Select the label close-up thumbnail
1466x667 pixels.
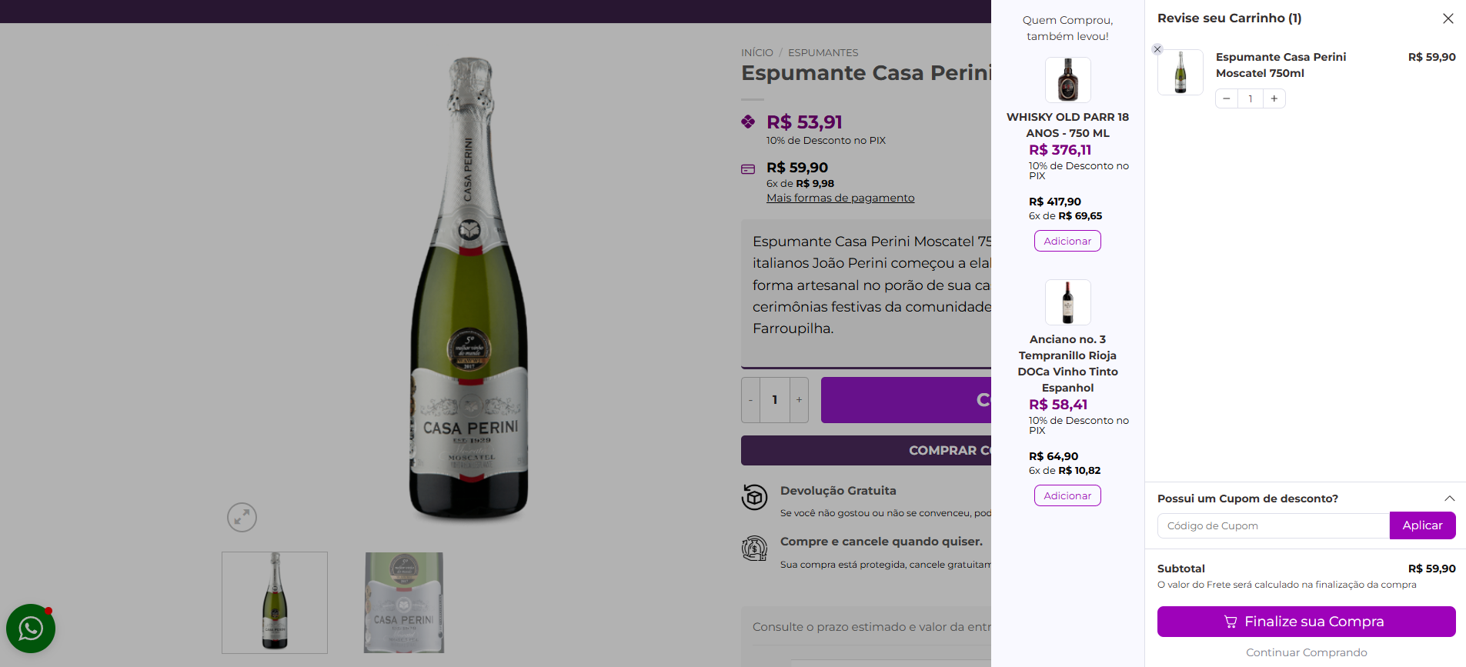click(x=404, y=602)
